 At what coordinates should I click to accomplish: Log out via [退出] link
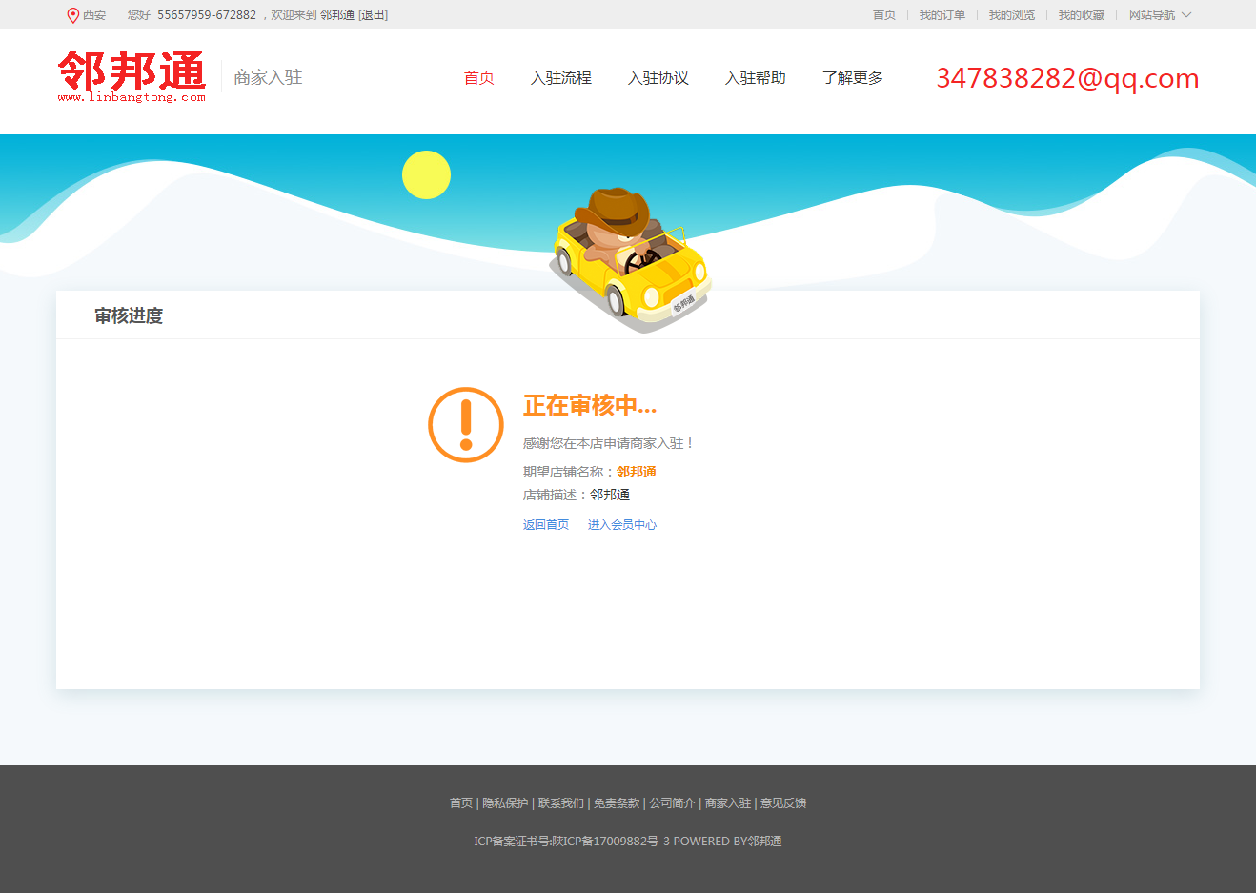click(x=373, y=15)
